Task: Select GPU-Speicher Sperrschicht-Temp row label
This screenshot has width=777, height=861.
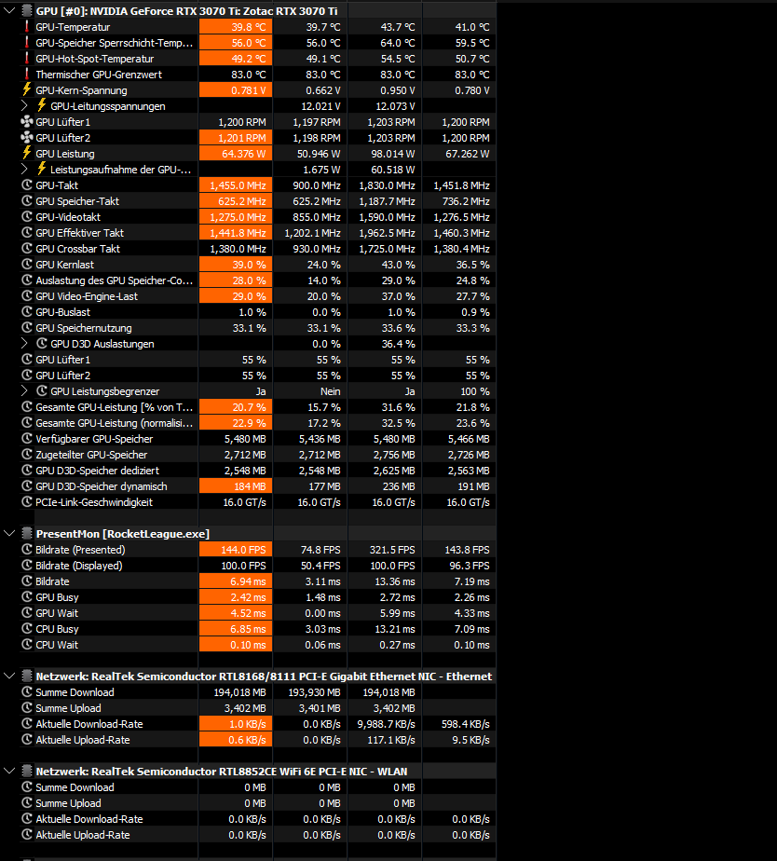Action: (x=115, y=42)
